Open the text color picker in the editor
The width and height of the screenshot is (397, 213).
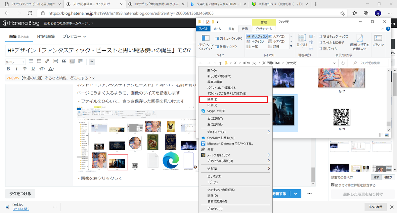(x=50, y=68)
